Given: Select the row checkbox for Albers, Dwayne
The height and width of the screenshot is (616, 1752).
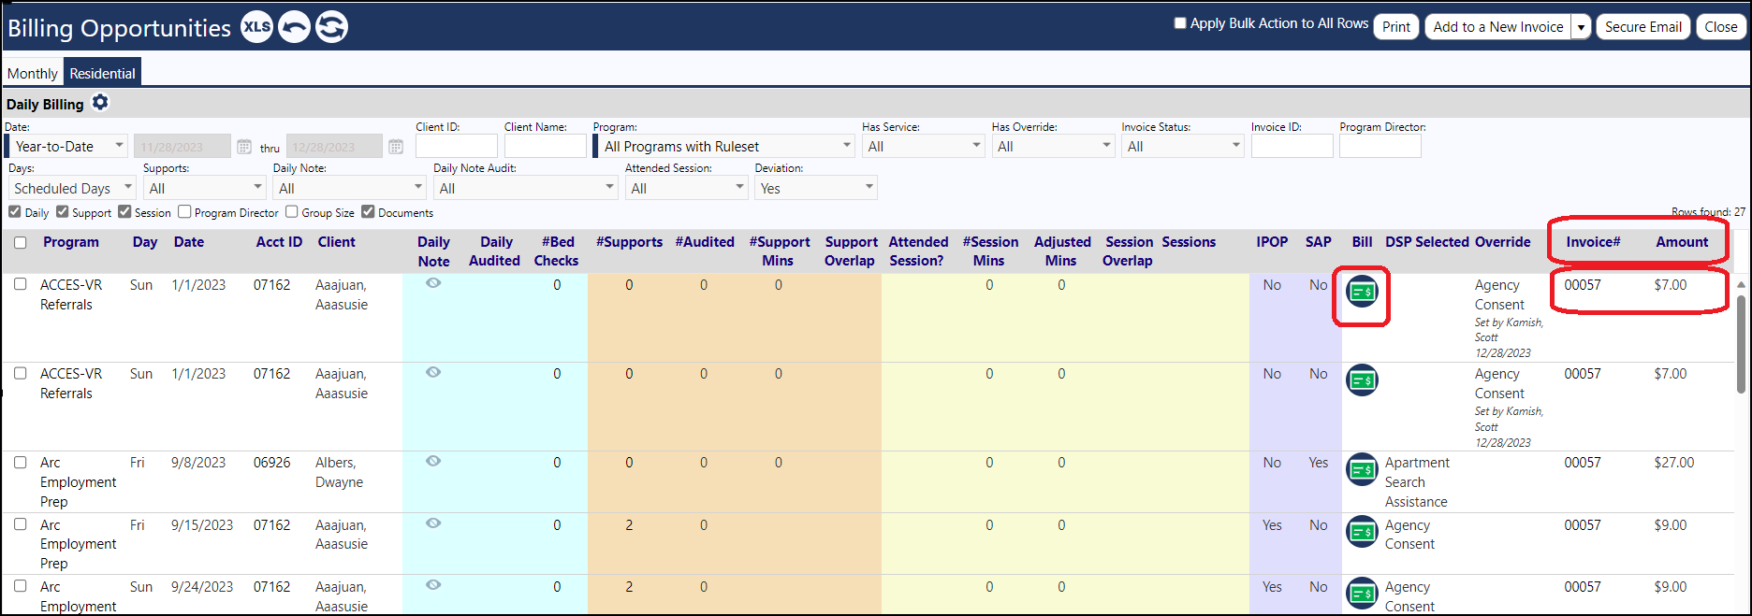Looking at the screenshot, I should tap(21, 462).
